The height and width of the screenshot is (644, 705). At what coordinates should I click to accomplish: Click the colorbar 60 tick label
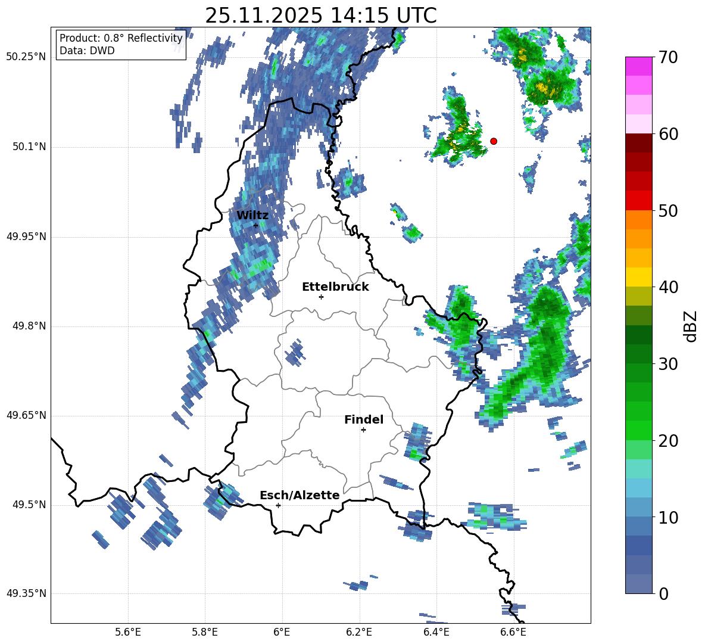[x=668, y=134]
